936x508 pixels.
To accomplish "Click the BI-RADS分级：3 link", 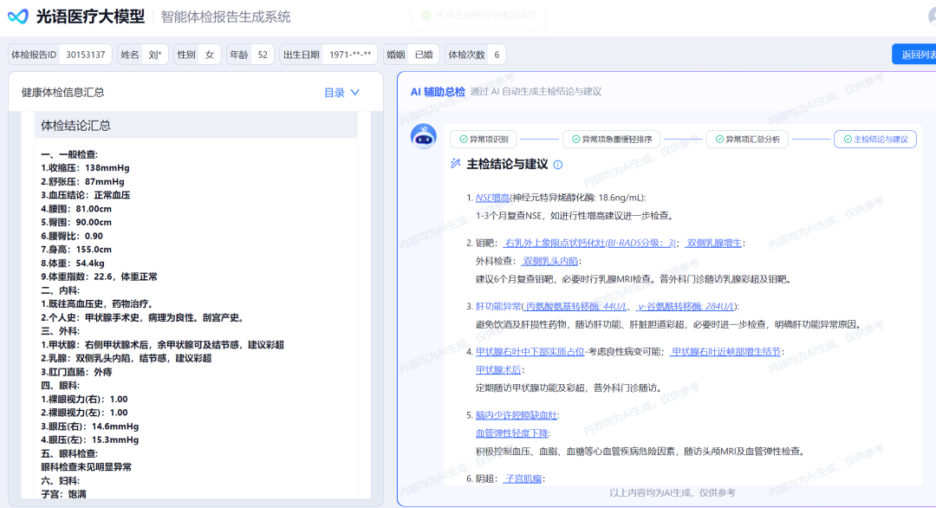I will coord(640,243).
